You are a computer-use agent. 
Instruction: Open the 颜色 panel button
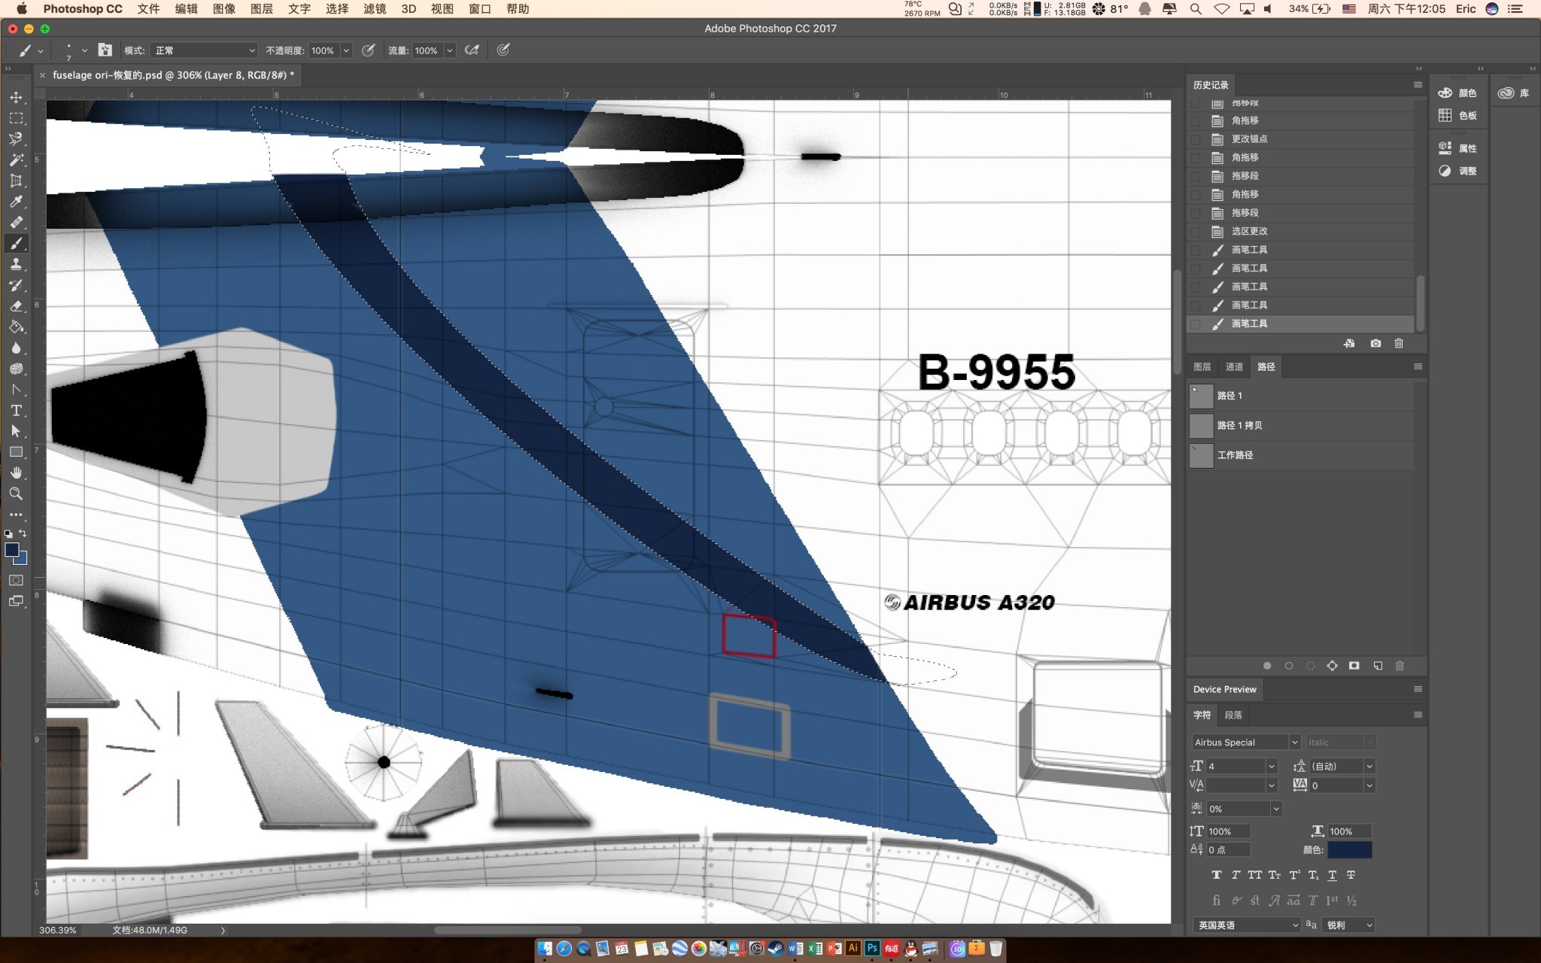[1458, 93]
